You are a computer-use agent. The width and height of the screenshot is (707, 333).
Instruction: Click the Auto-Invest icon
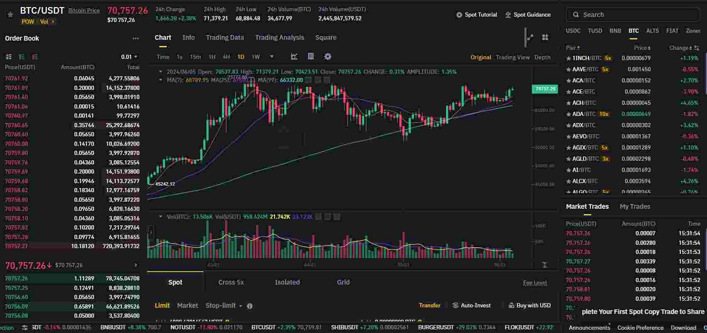(x=455, y=306)
